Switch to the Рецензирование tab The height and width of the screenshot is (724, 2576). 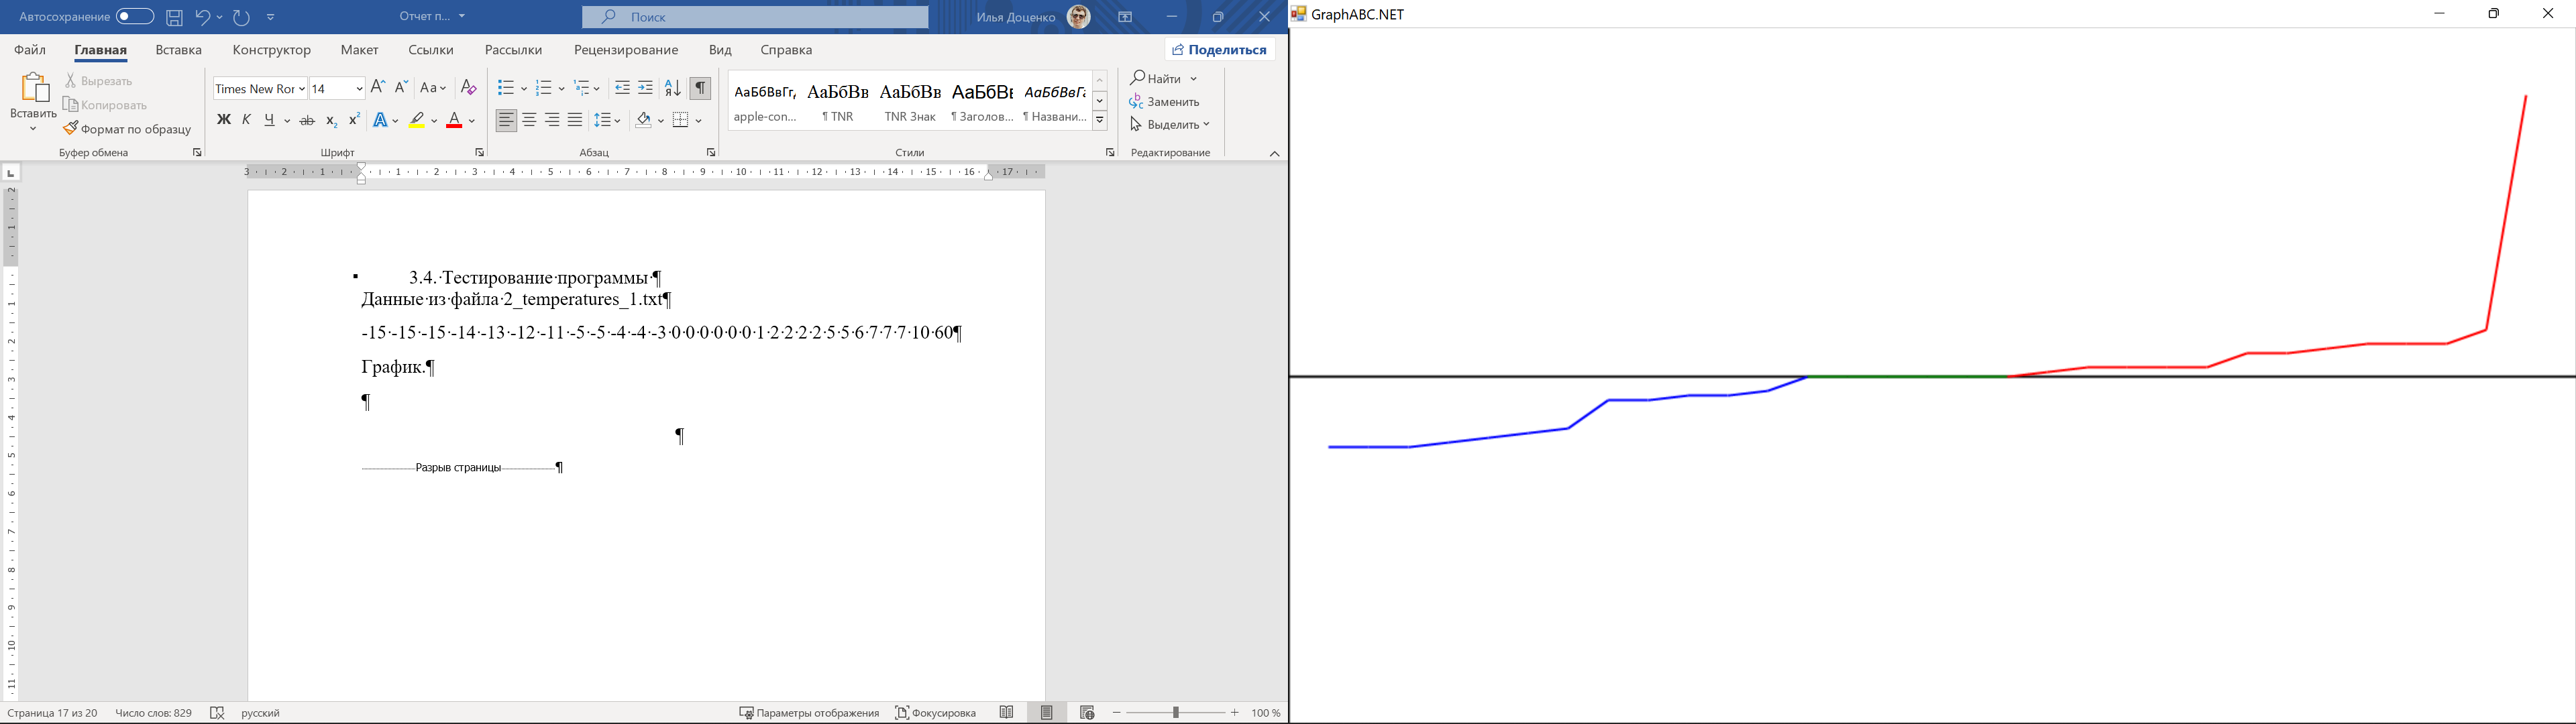[x=626, y=50]
